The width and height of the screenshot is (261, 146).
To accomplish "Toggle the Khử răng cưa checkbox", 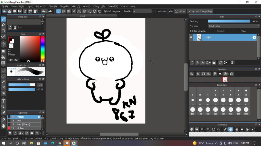I will [105, 11].
